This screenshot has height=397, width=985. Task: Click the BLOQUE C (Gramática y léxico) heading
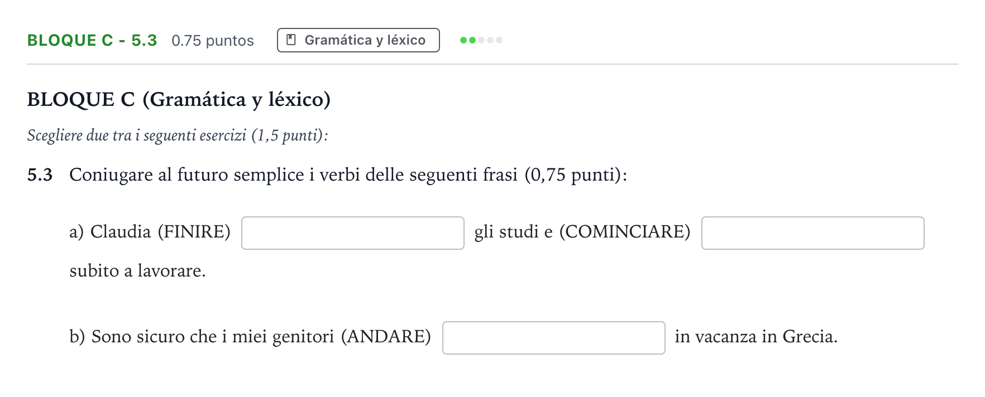point(179,99)
